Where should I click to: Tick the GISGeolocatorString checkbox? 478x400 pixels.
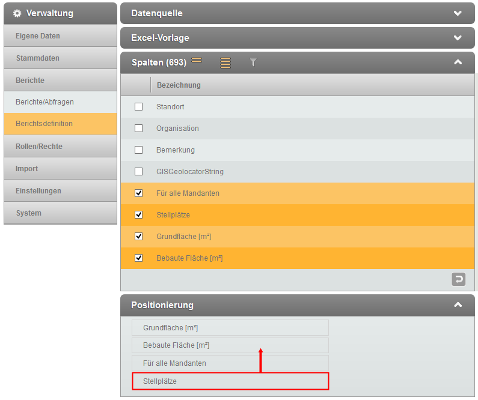click(139, 172)
